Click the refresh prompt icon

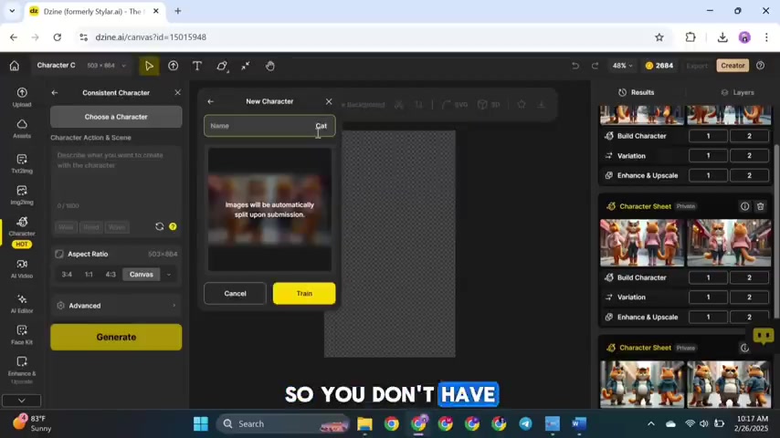click(x=159, y=226)
